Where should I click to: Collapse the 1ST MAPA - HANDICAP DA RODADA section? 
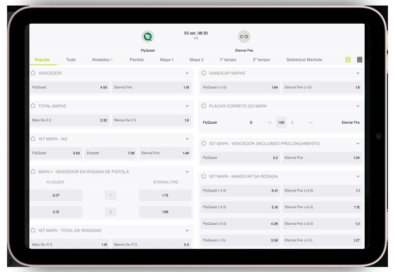(x=358, y=176)
